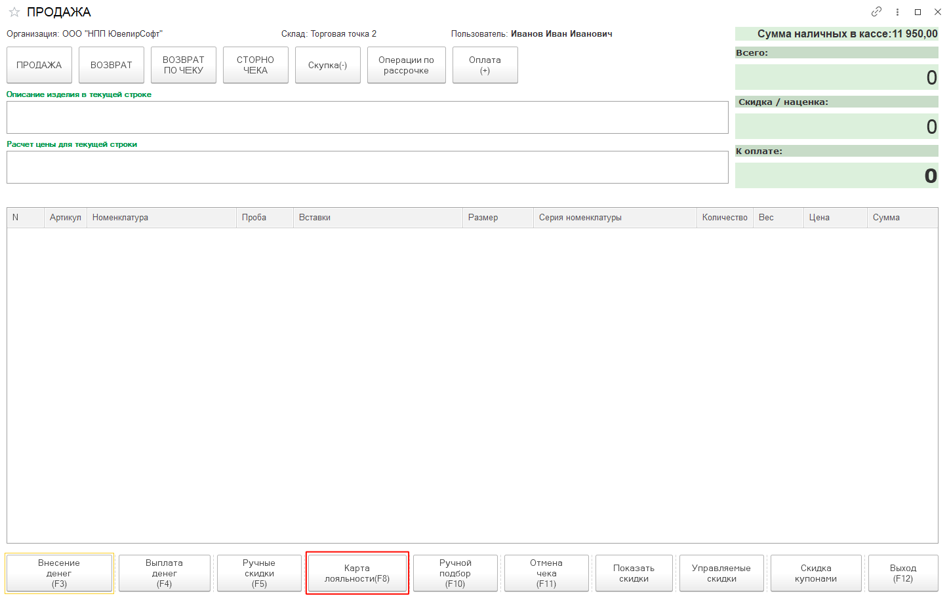This screenshot has width=949, height=598.
Task: Click Организация ООО "НПП ЮвелирСофт" label
Action: (85, 34)
